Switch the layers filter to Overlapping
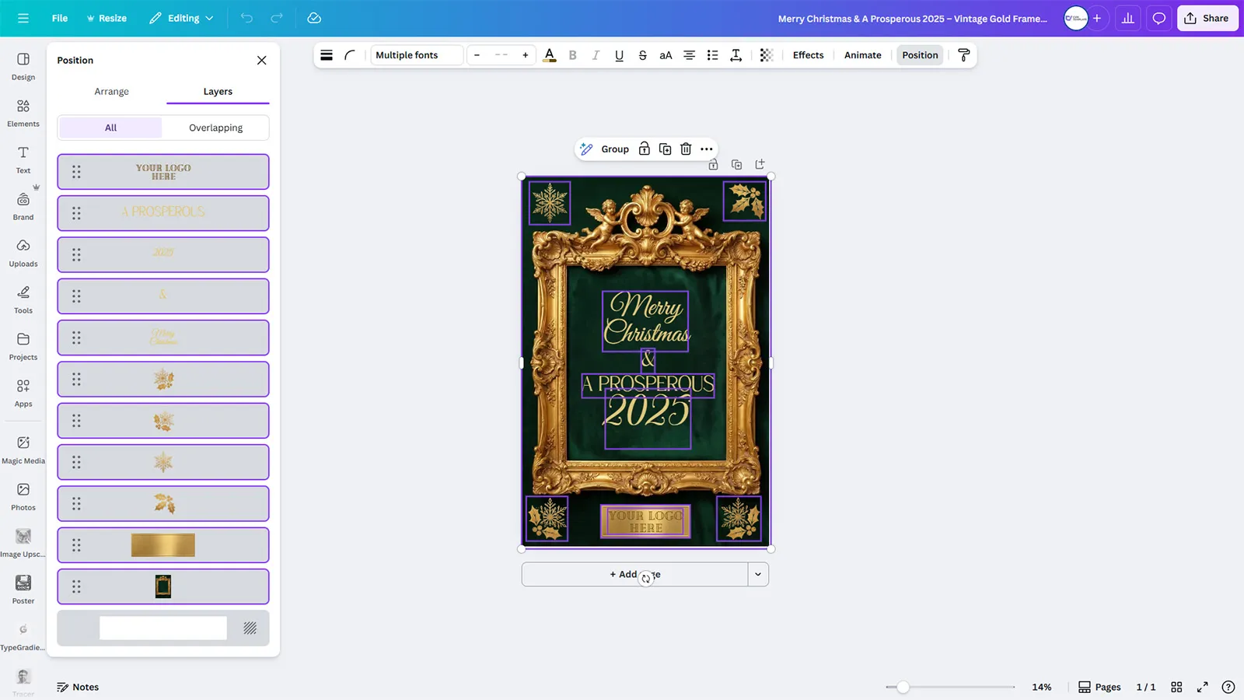 click(x=215, y=127)
